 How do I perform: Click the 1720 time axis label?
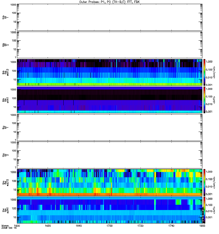pos(140,226)
